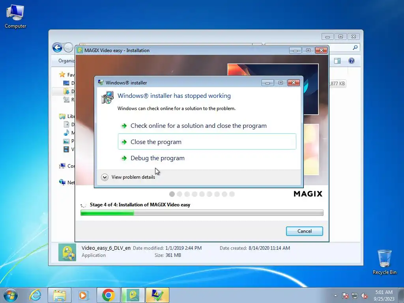Click the Organize menu in Explorer
Image resolution: width=404 pixels, height=303 pixels.
(x=66, y=60)
